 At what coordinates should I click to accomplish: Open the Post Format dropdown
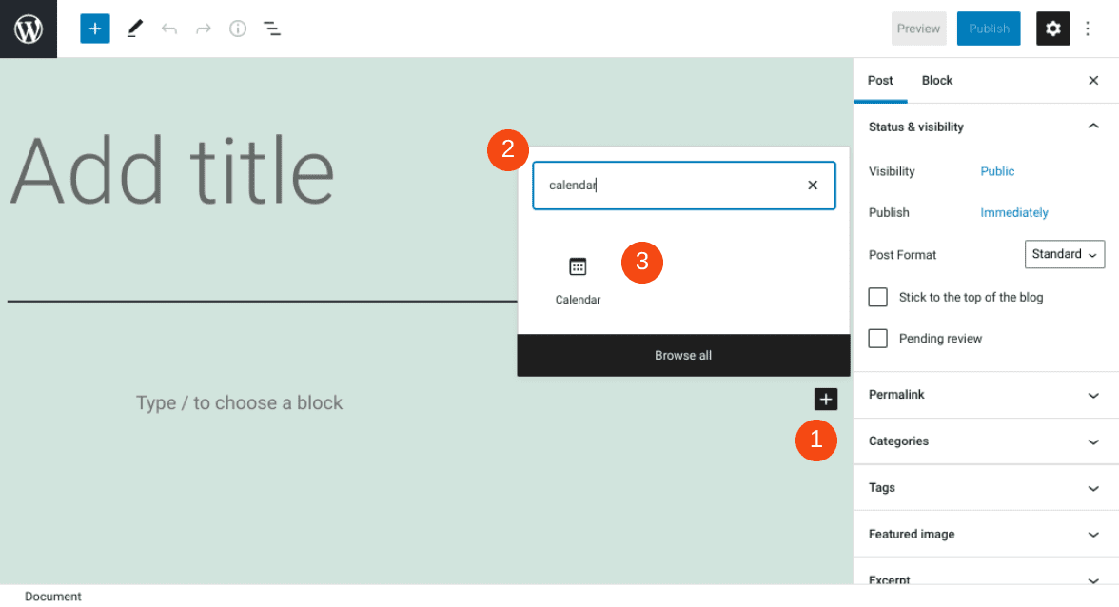coord(1064,254)
